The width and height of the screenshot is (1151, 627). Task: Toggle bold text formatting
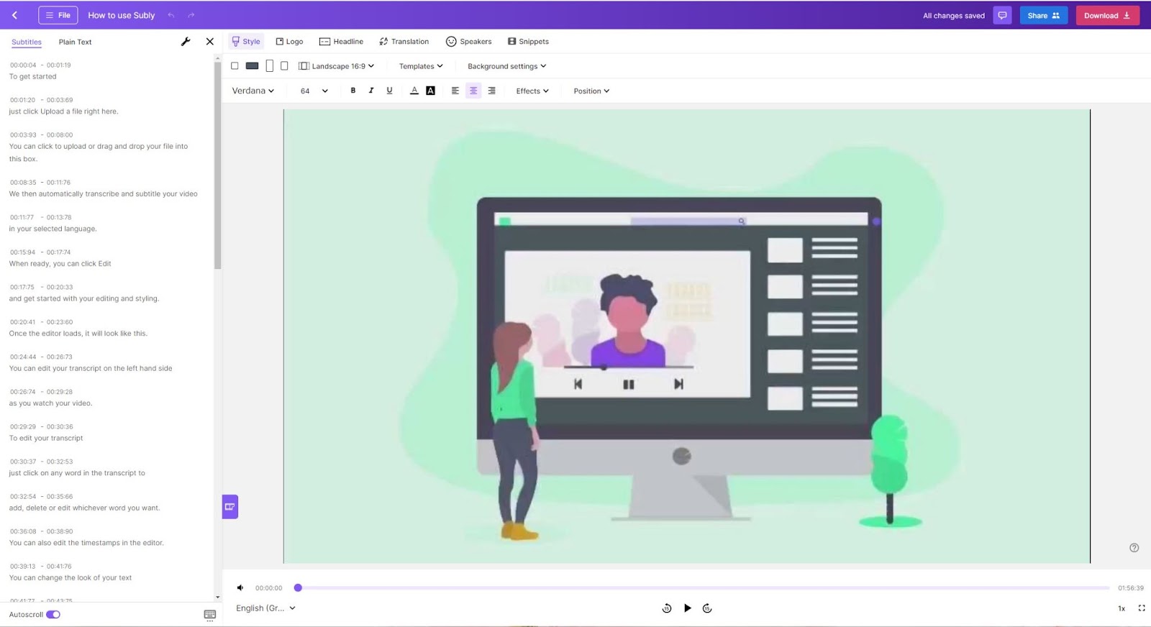352,91
